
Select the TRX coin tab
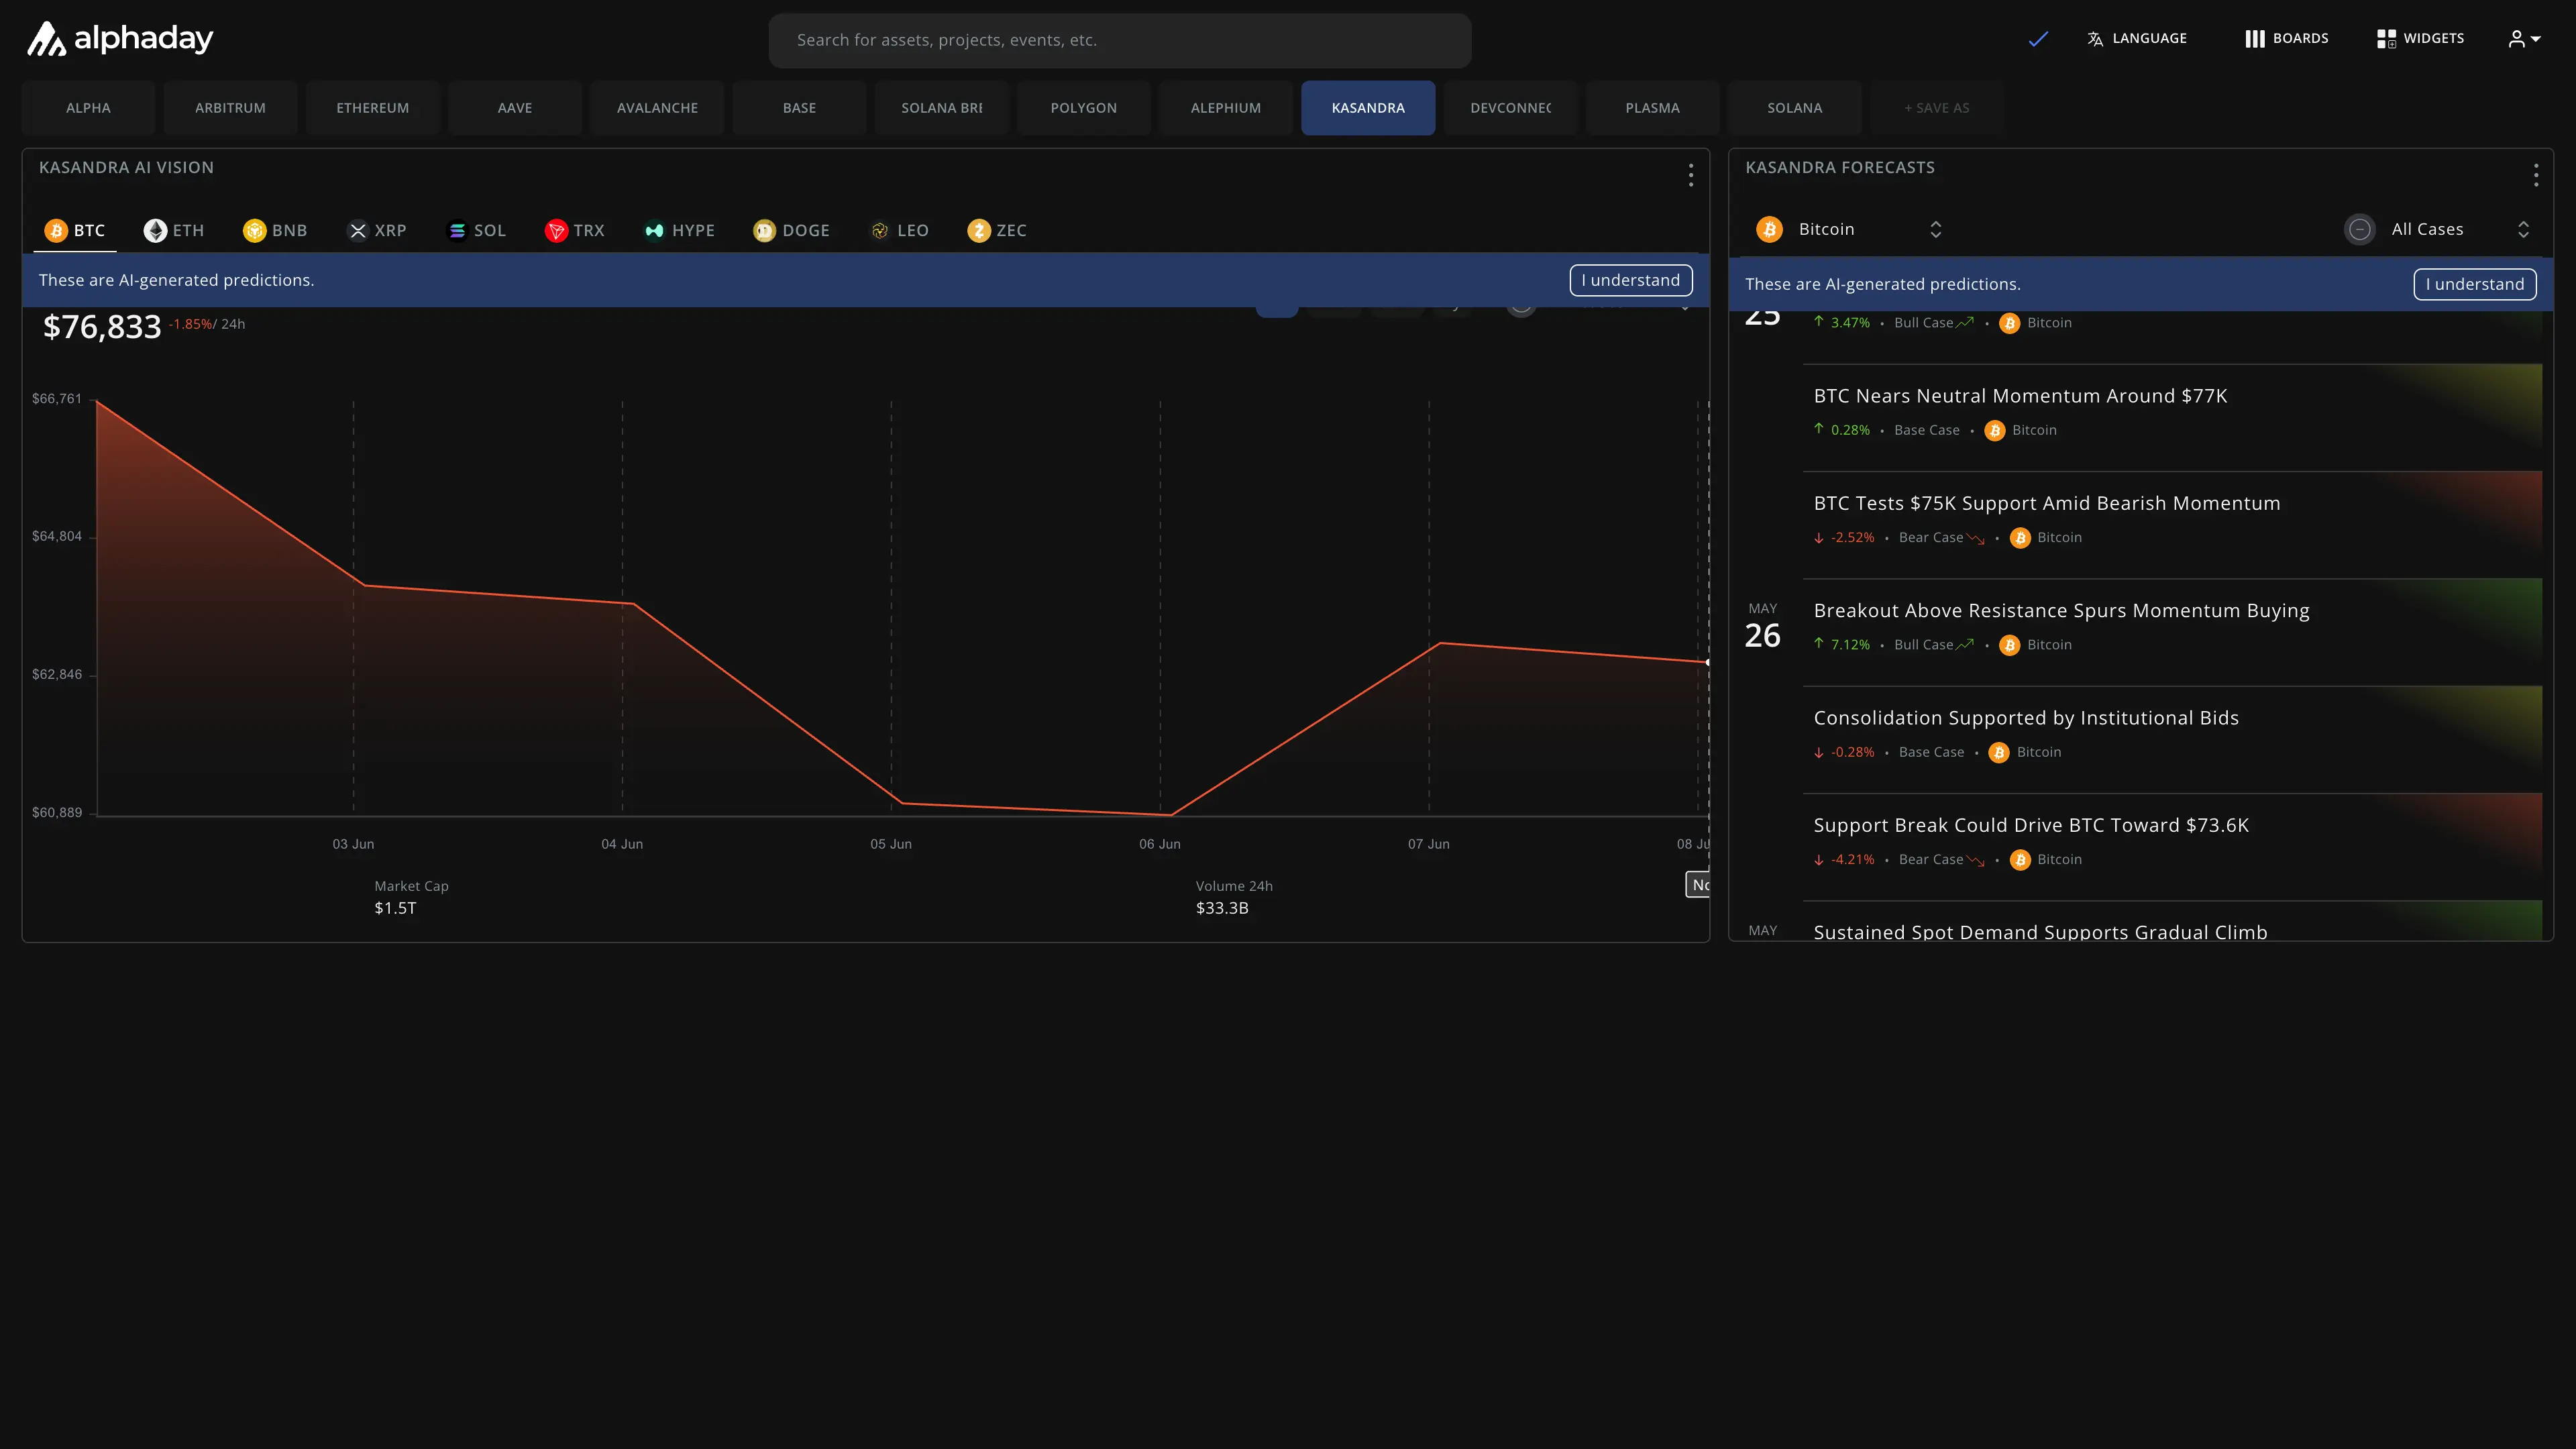coord(575,231)
